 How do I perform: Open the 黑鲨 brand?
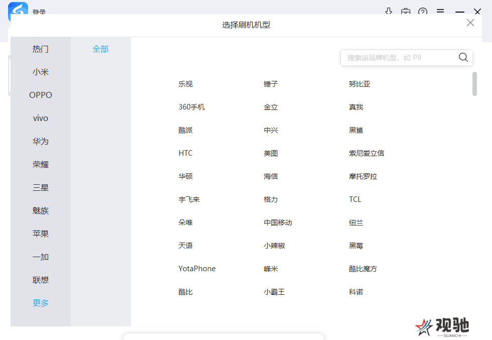pos(356,130)
